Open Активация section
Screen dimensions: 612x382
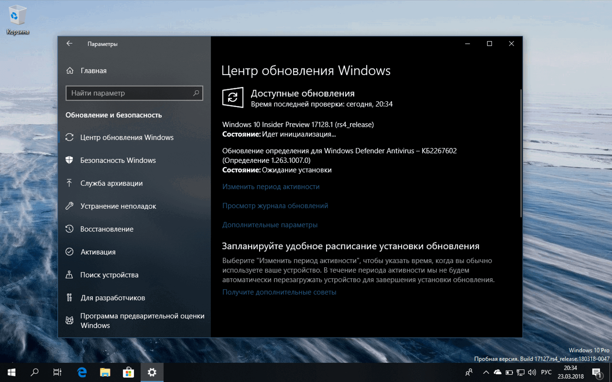[134, 252]
